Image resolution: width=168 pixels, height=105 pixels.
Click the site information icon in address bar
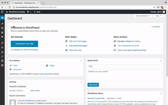pyautogui.click(x=14, y=7)
